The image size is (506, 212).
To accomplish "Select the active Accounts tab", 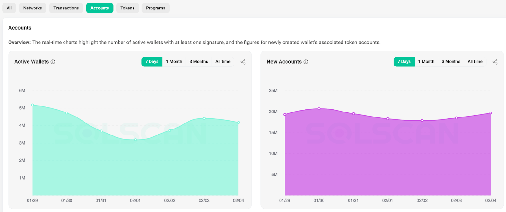I will [x=100, y=8].
